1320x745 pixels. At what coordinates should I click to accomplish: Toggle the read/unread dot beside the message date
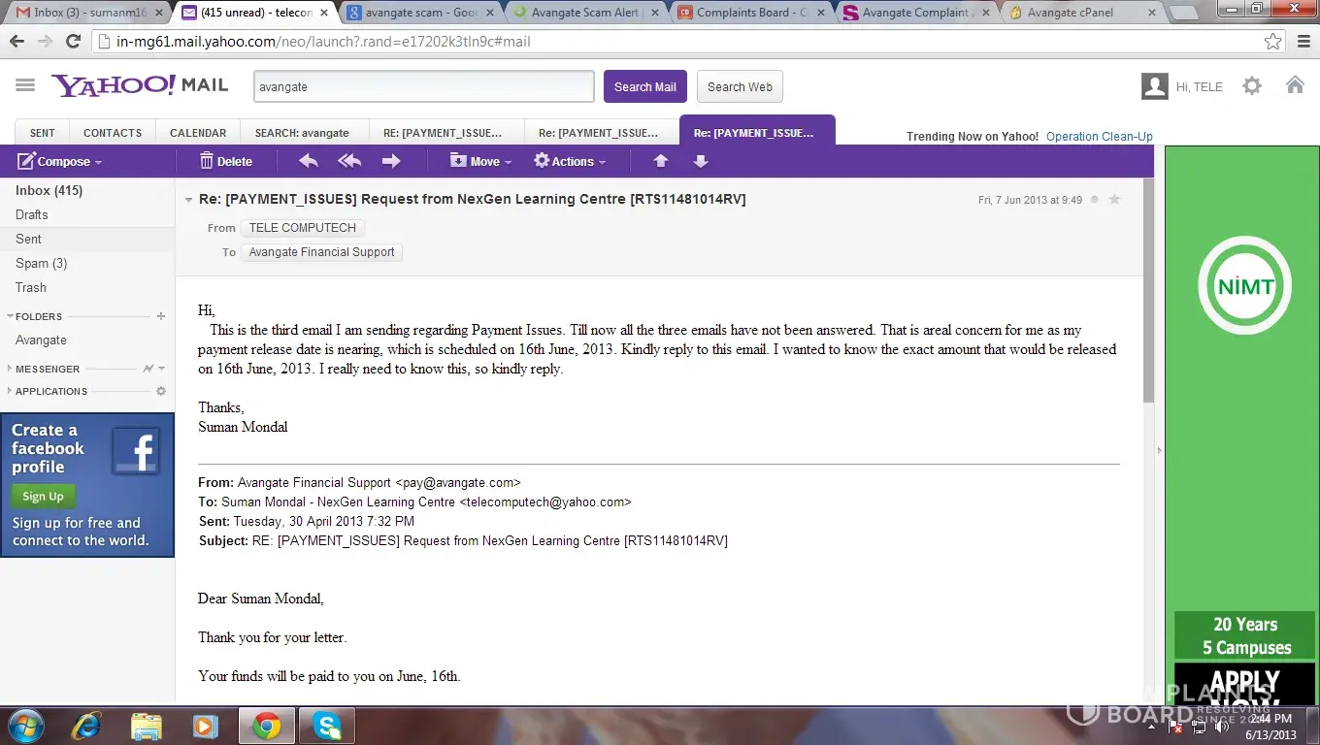tap(1095, 200)
